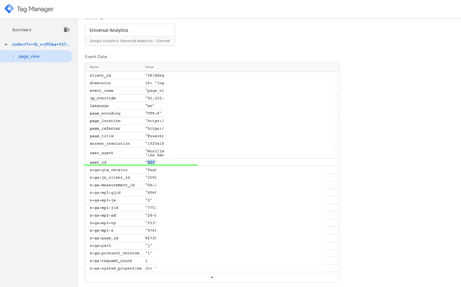The width and height of the screenshot is (461, 287).
Task: Select the x-ga-protocol_version row name
Action: coord(114,254)
